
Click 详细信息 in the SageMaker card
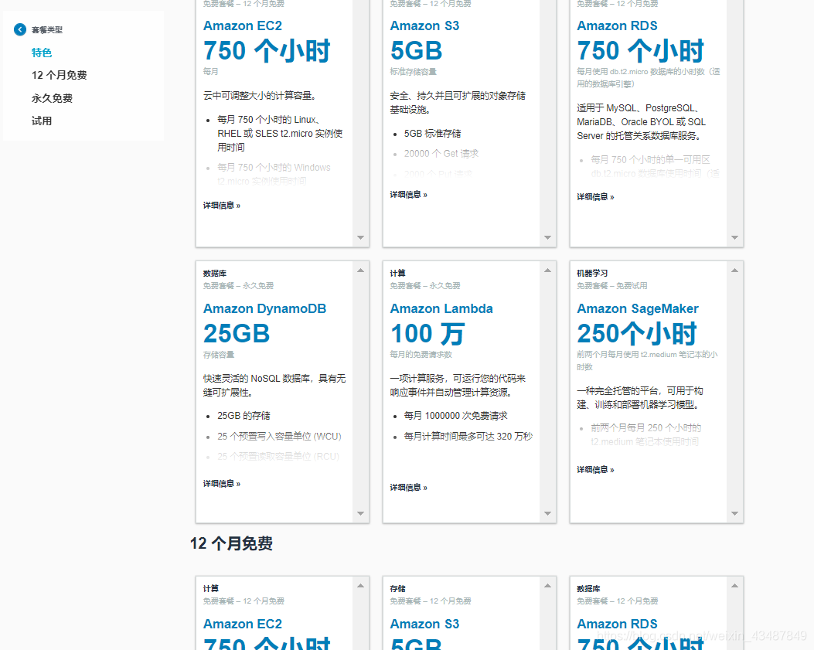point(595,470)
